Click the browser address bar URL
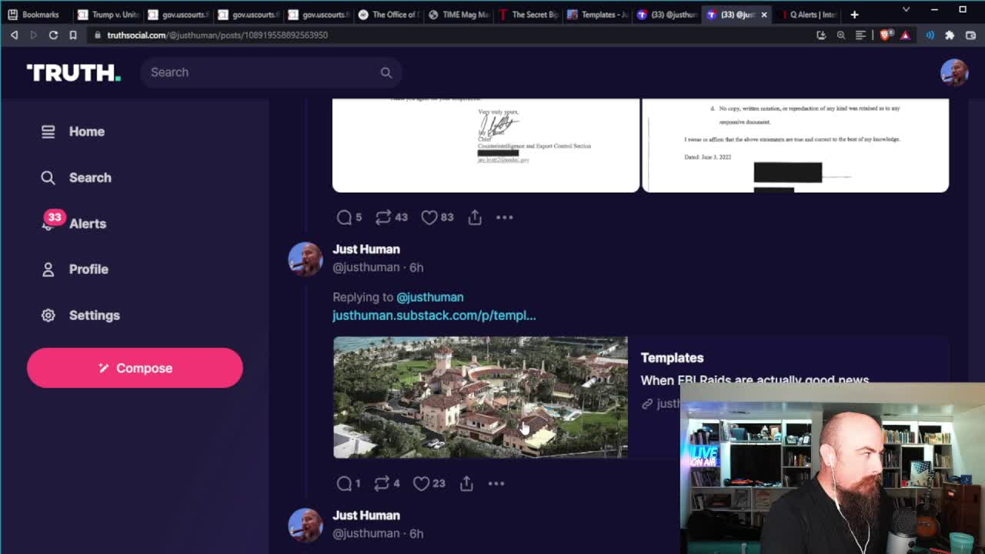This screenshot has height=554, width=985. coord(217,35)
